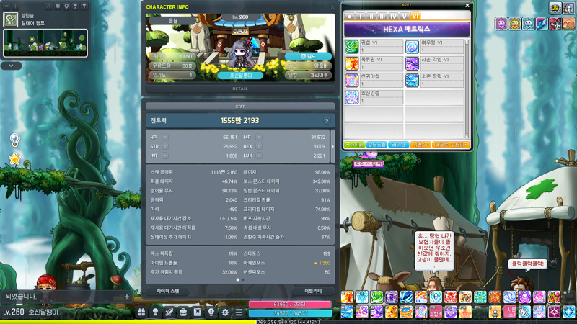The image size is (577, 324).
Task: Collapse the DETAIL section bar
Action: 240,89
